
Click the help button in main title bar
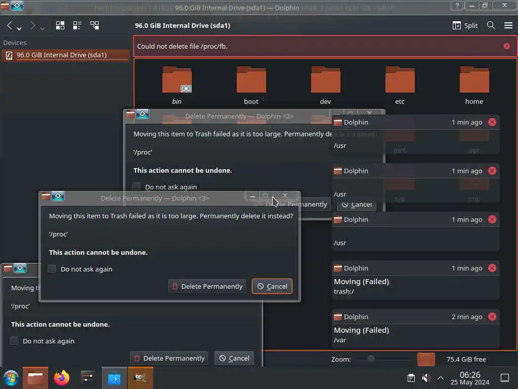pos(457,5)
